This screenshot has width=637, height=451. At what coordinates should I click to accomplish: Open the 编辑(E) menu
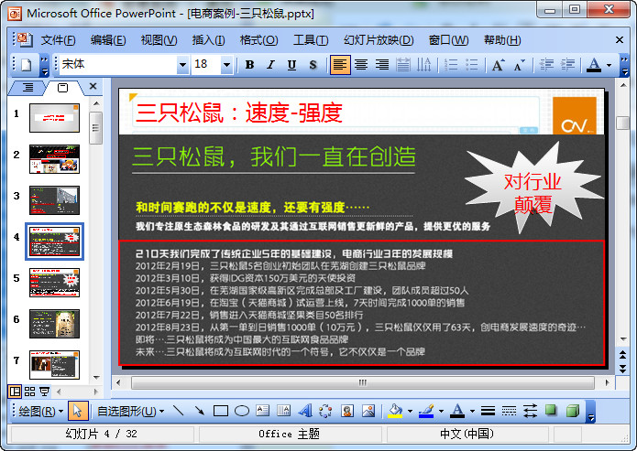pyautogui.click(x=108, y=40)
